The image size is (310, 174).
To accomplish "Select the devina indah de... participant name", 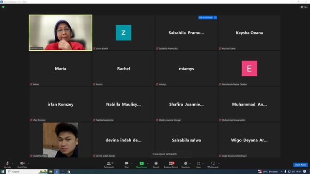I will point(124,140).
